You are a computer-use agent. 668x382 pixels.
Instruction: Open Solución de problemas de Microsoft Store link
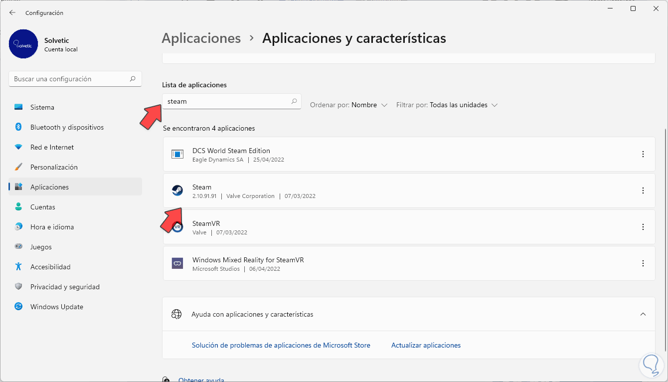click(281, 345)
